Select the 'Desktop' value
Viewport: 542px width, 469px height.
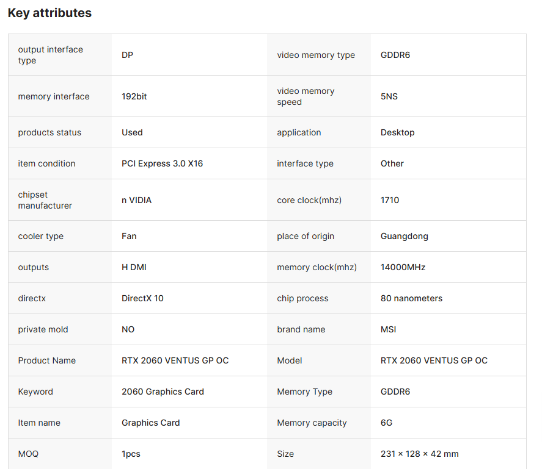398,132
